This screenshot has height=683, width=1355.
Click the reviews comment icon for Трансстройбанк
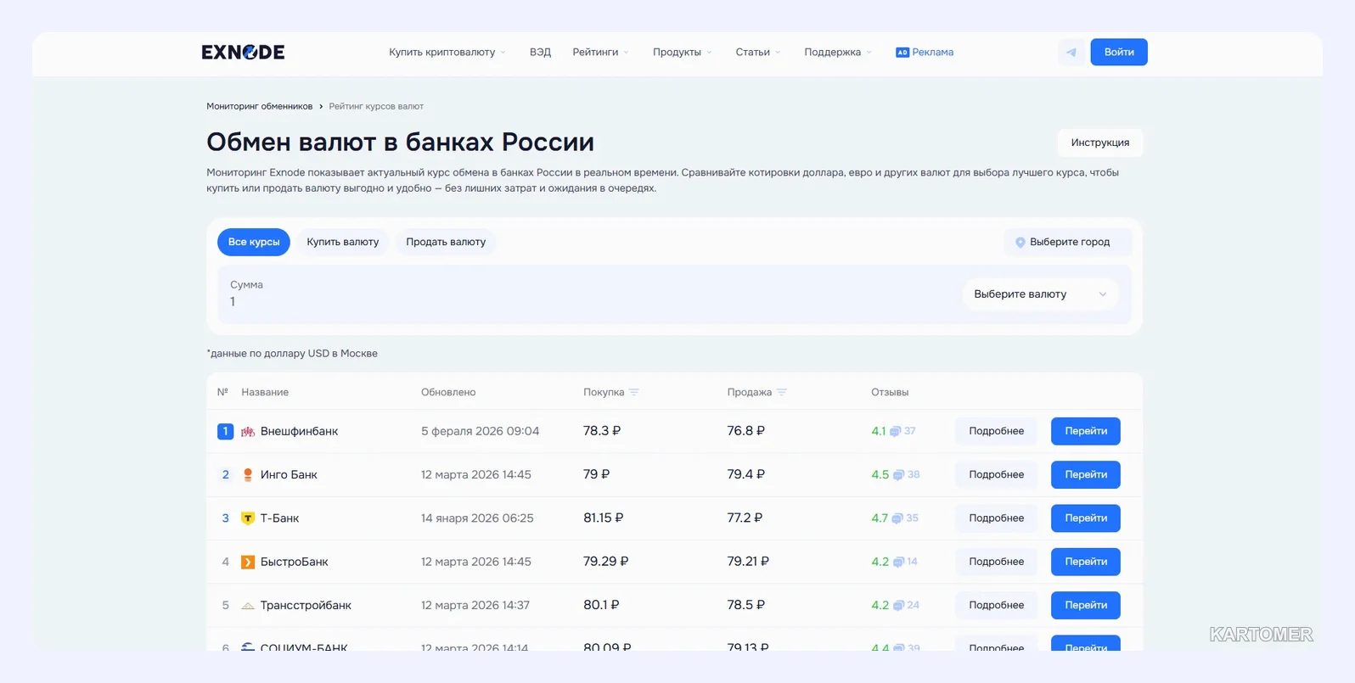(x=898, y=606)
